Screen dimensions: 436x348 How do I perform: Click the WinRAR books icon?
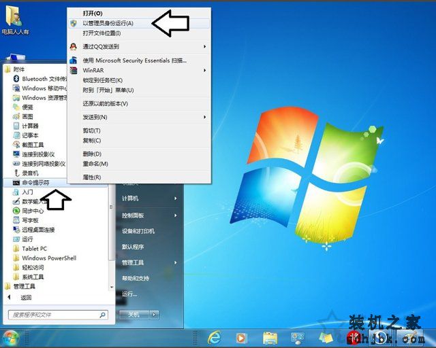[x=74, y=71]
